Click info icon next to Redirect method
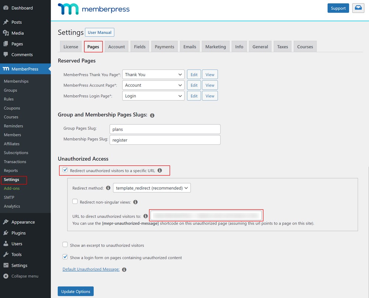 pyautogui.click(x=108, y=188)
